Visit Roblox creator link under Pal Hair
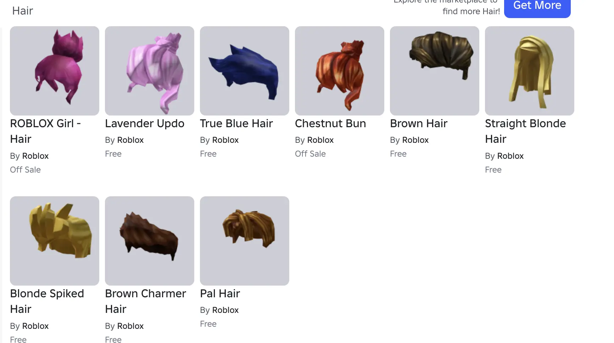Viewport: 614px width, 343px height. tap(225, 310)
